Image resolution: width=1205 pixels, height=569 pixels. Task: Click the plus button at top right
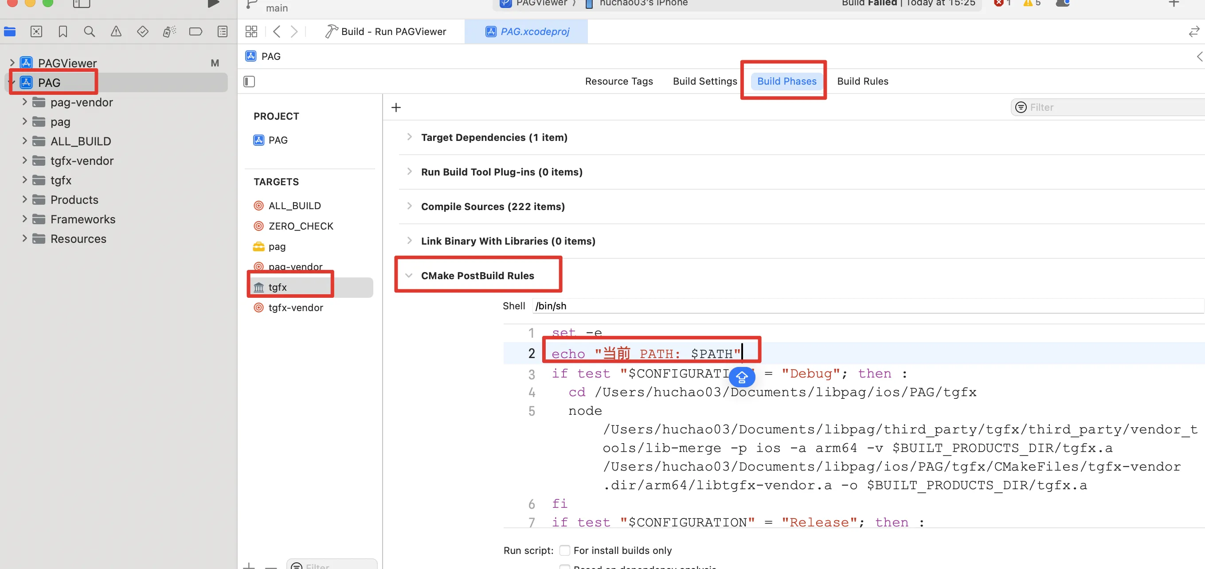[1174, 3]
